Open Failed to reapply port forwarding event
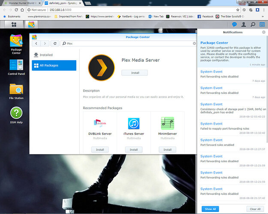 [232, 128]
